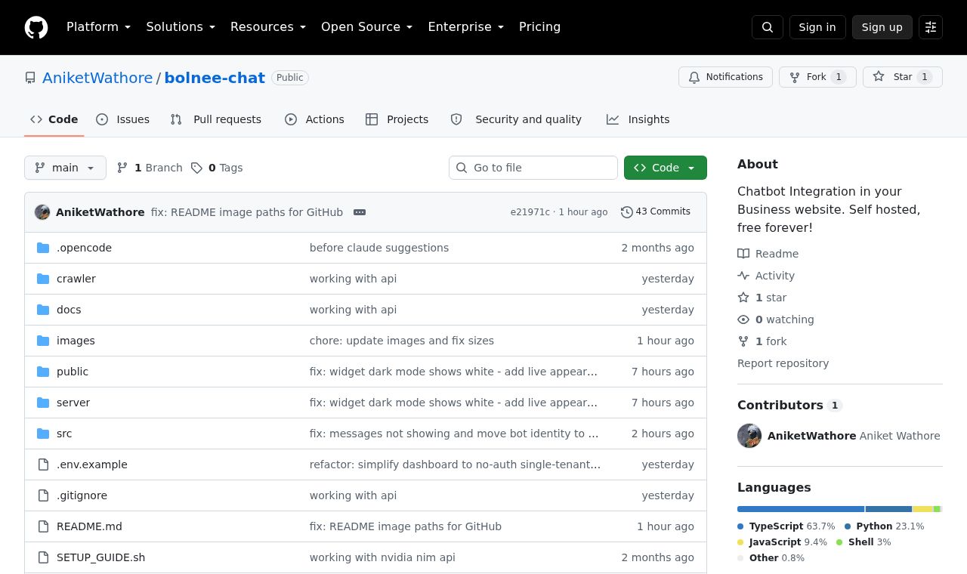Click Report repository link
Screen dimensions: 967x574
click(783, 363)
